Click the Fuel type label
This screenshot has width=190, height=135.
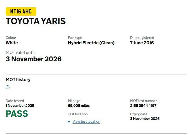coord(75,38)
